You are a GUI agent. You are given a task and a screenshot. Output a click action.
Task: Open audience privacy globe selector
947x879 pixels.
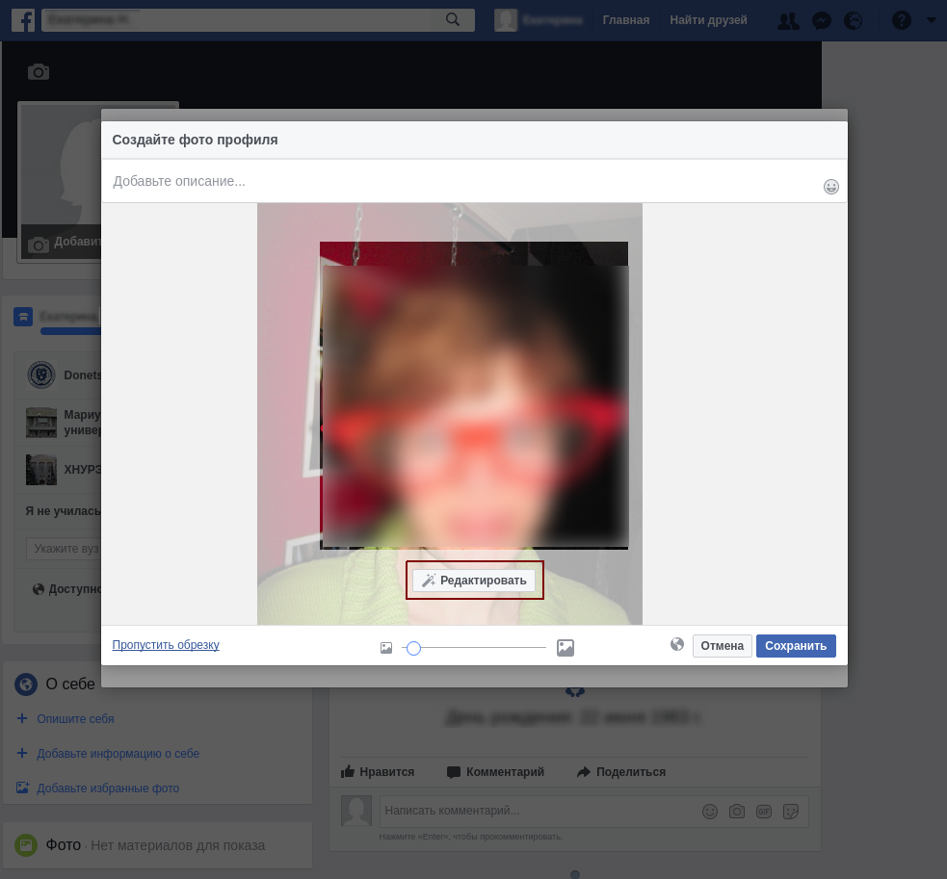pyautogui.click(x=677, y=644)
